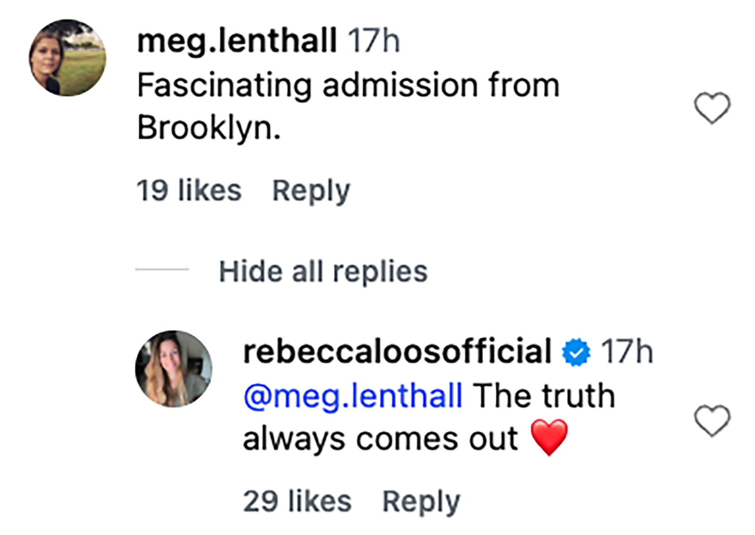Click the 17h timestamp on meg.lenthall's comment
The image size is (755, 535).
(x=373, y=41)
